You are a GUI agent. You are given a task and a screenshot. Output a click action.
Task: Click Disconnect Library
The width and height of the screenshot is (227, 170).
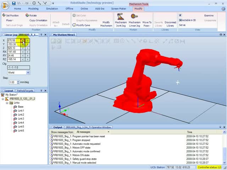pyautogui.click(x=170, y=24)
